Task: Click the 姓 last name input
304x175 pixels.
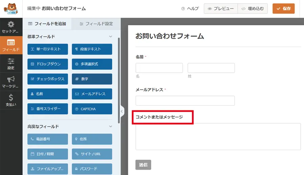Action: coord(211,68)
